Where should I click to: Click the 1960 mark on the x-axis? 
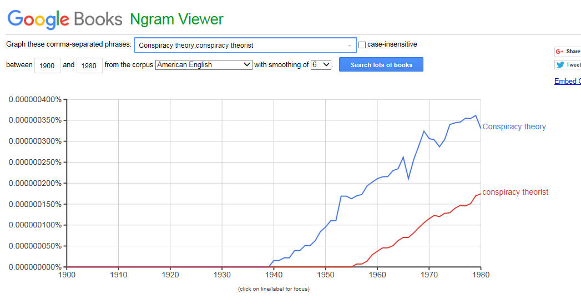(x=377, y=274)
